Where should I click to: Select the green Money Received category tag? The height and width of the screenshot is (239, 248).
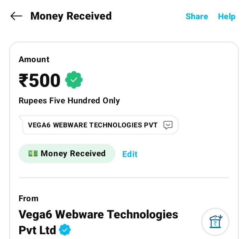(x=67, y=153)
